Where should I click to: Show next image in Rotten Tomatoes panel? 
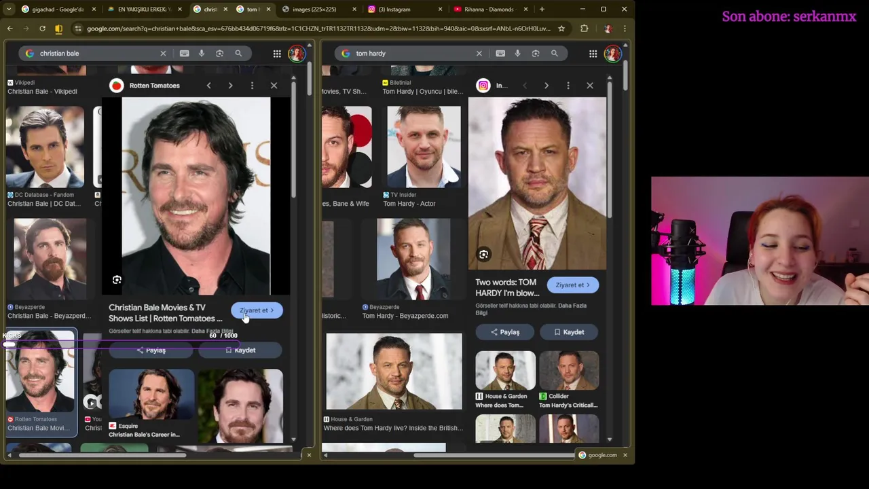point(230,86)
